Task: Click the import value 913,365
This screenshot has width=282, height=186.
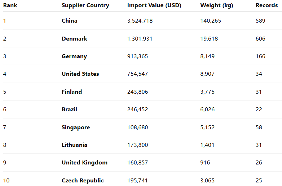Action: click(137, 56)
